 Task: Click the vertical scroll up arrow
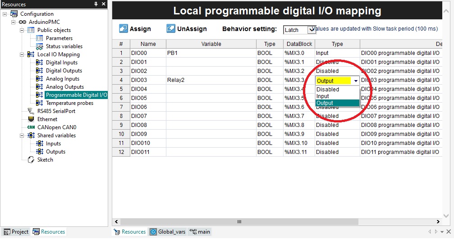[446, 11]
